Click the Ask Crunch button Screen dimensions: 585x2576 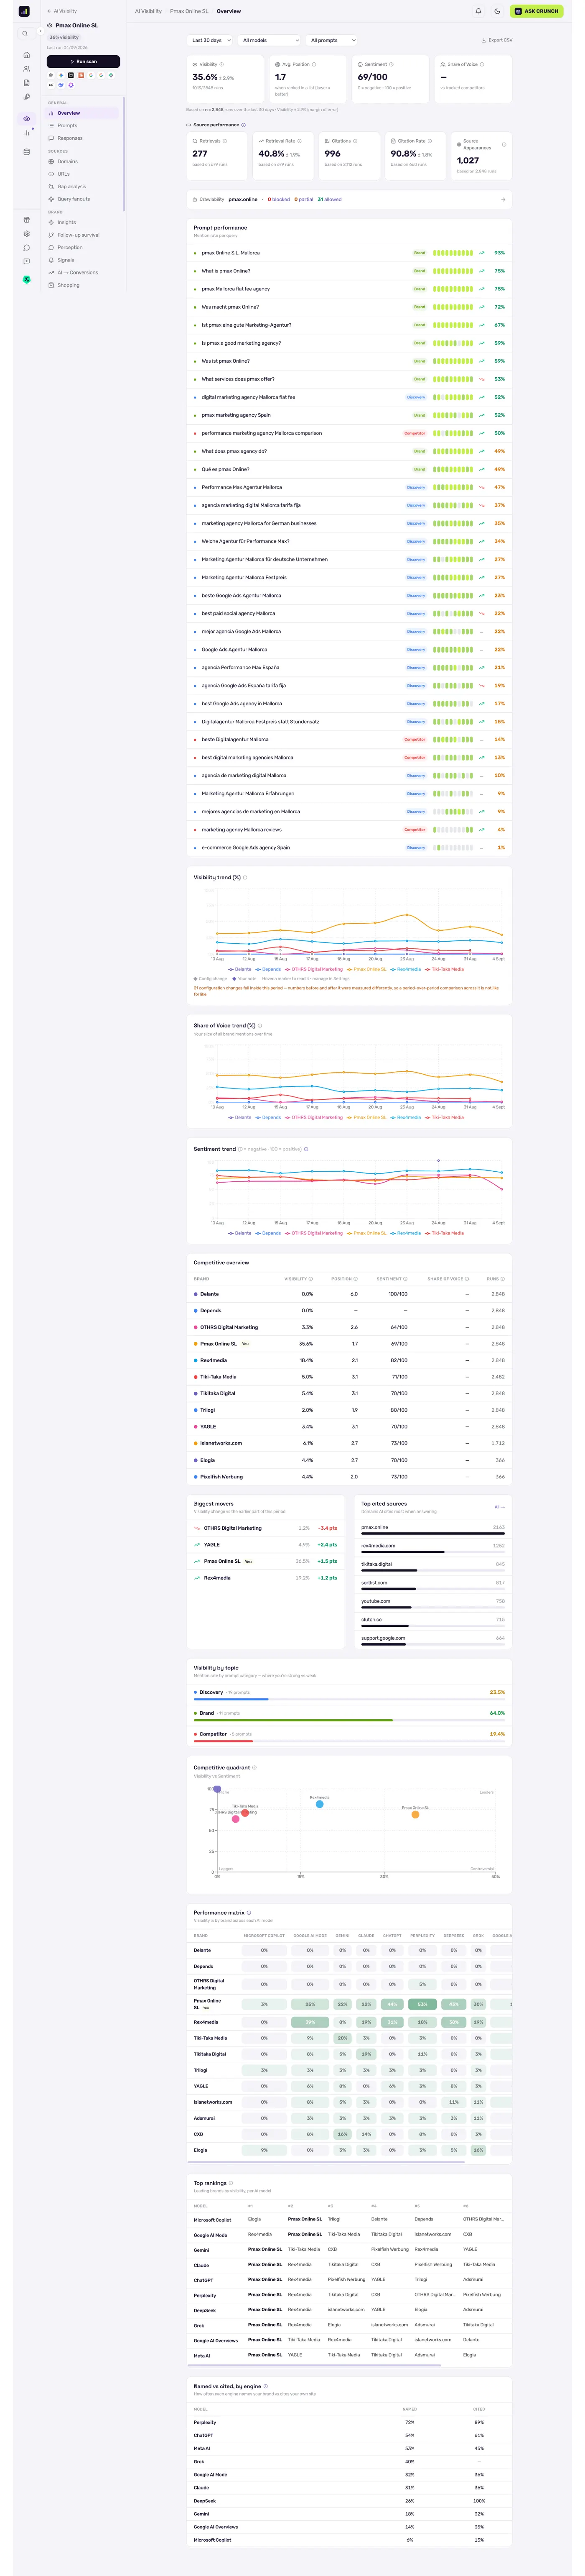point(536,11)
